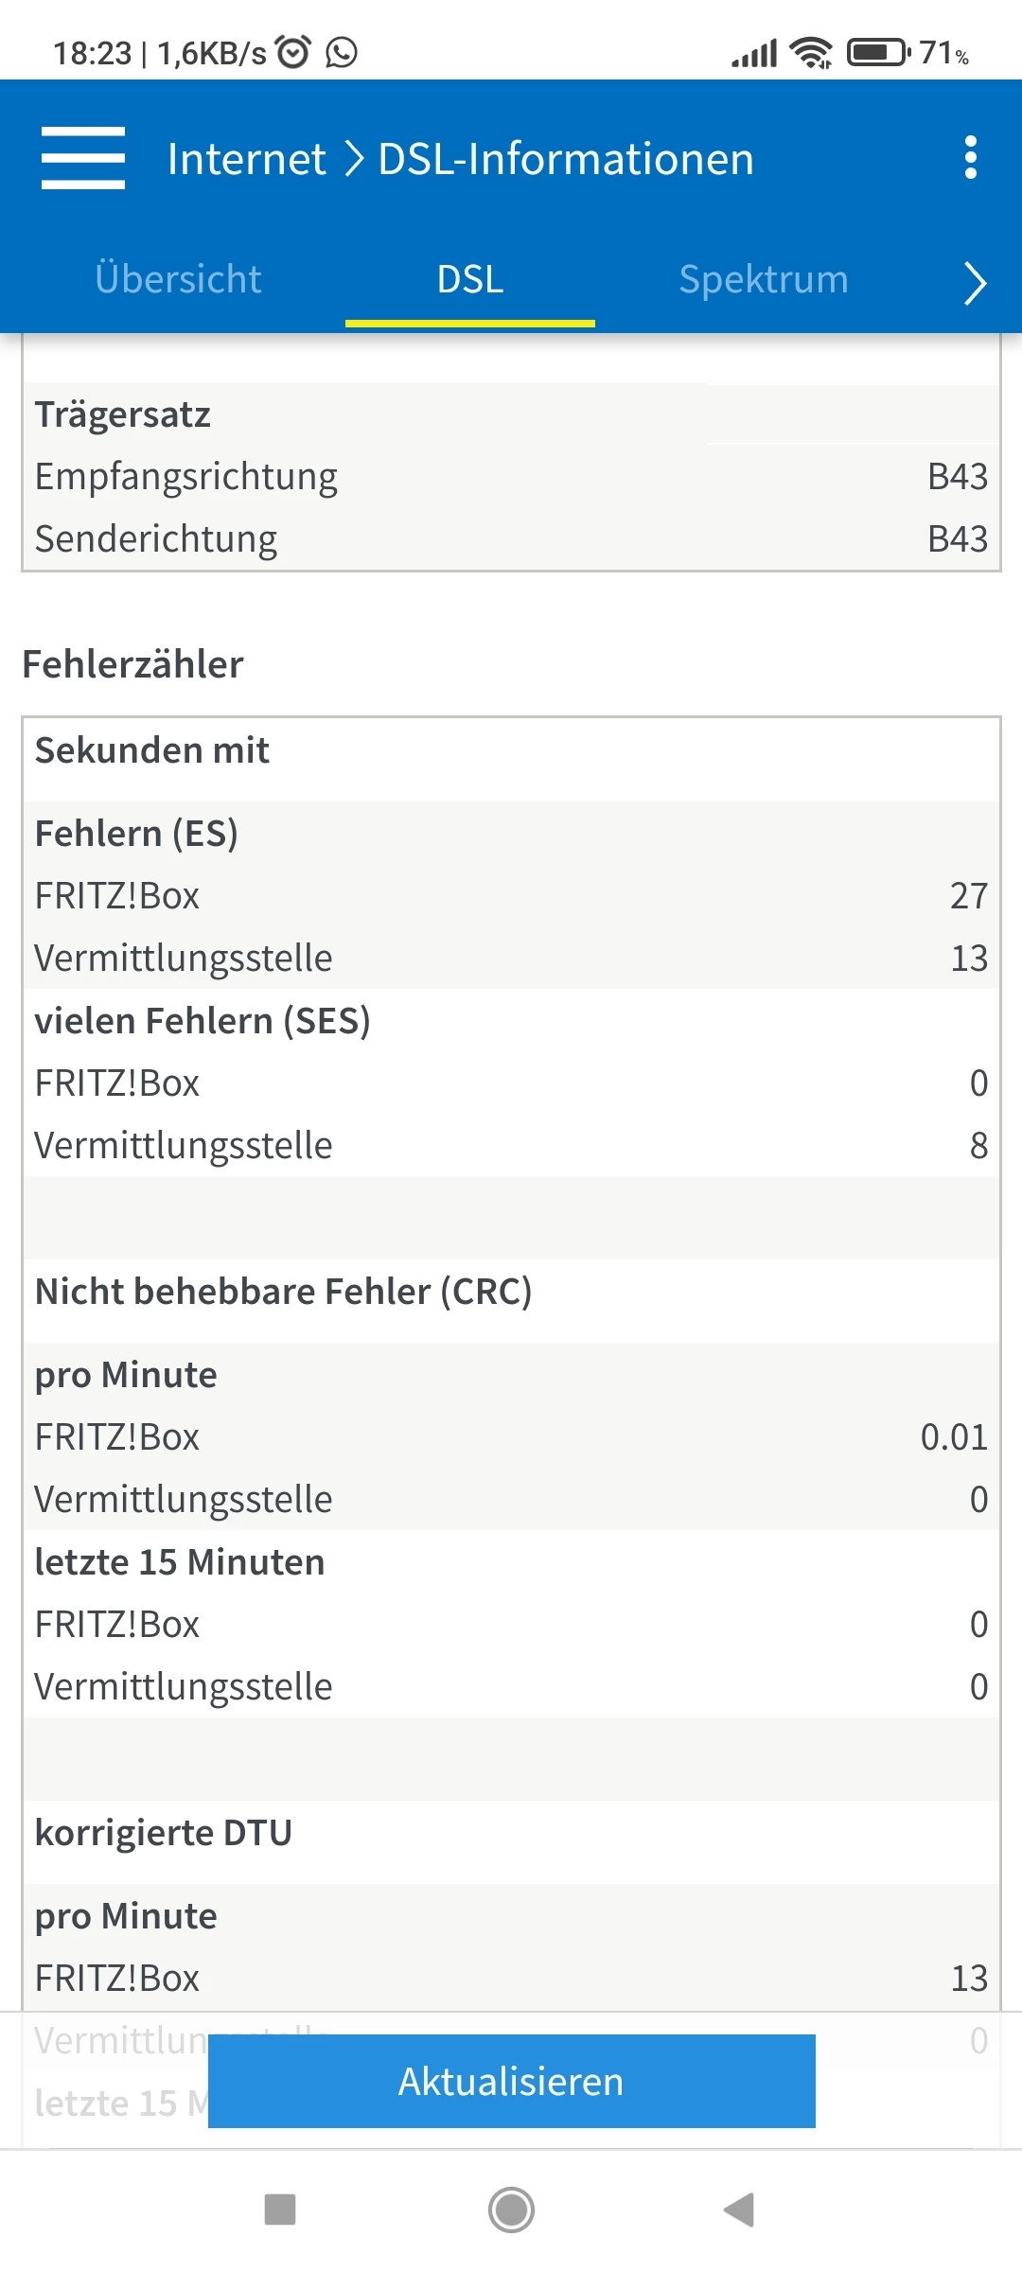Select the DSL tab

(x=470, y=280)
